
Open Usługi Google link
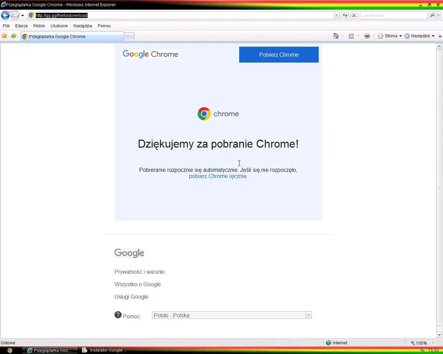click(132, 297)
